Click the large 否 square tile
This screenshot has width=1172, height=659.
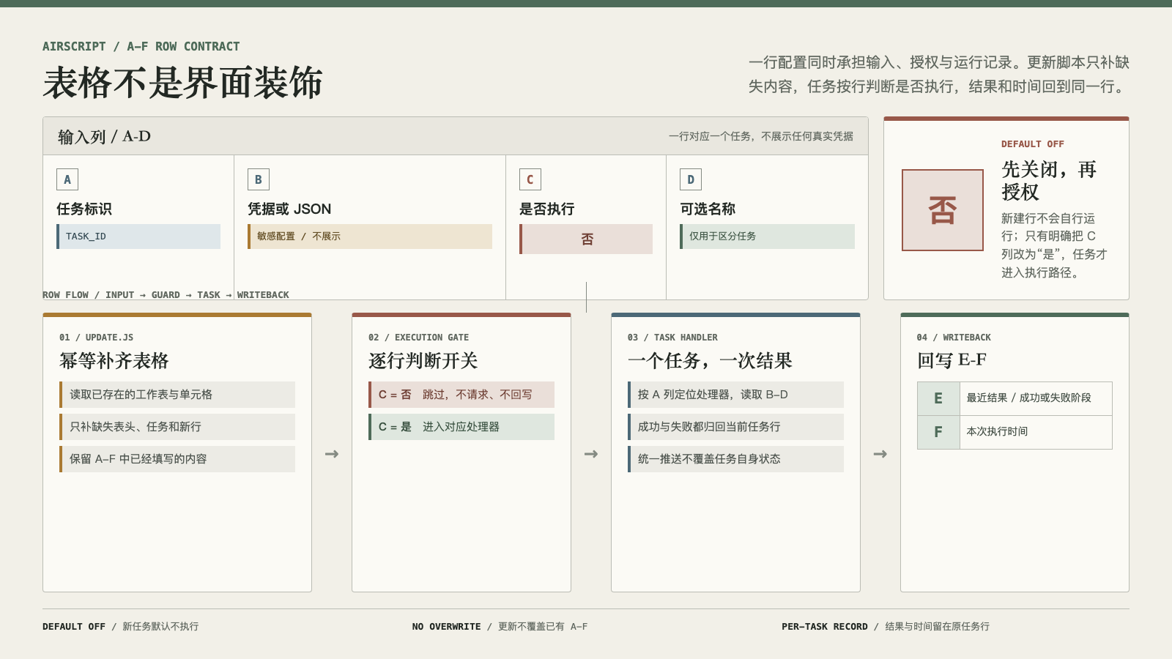coord(943,210)
